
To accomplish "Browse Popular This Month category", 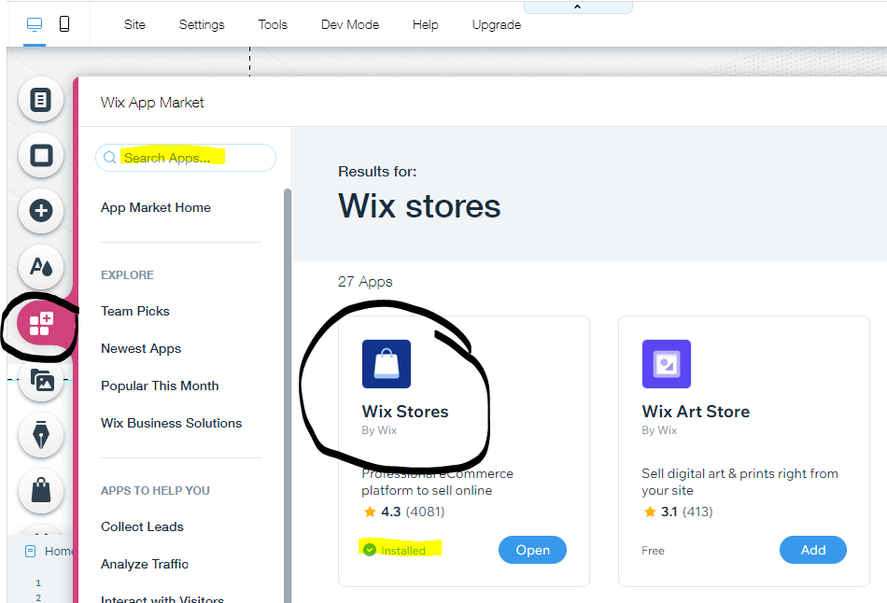I will pos(160,386).
